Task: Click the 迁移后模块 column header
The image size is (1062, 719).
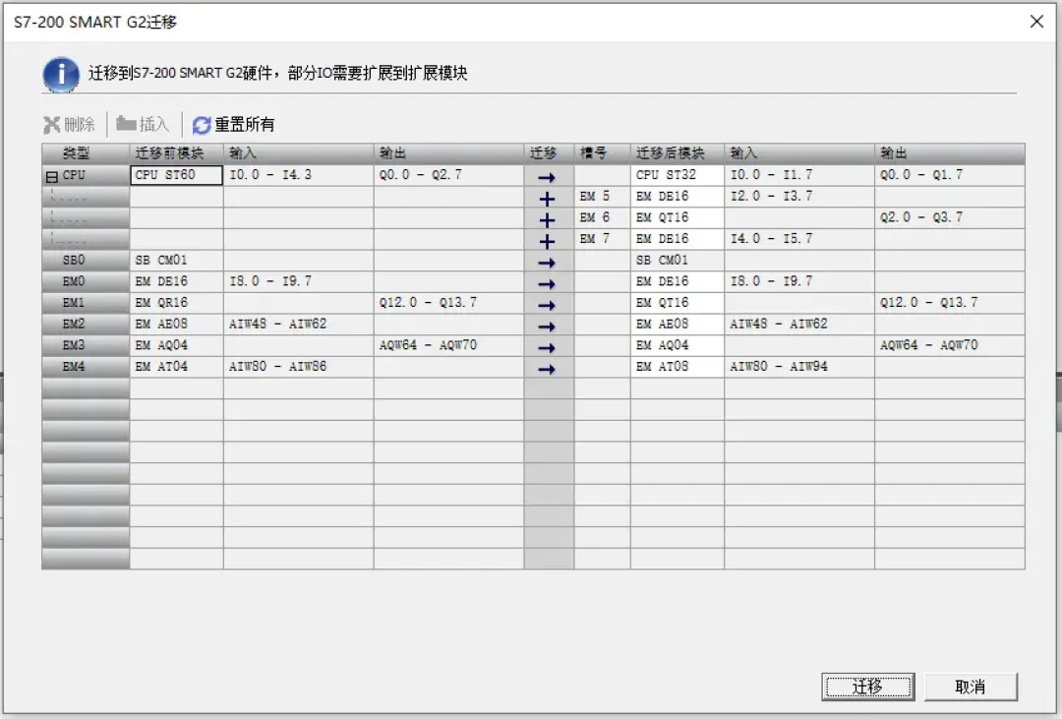Action: (678, 153)
